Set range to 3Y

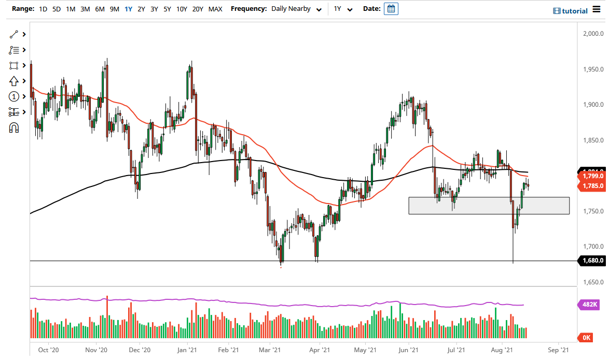pyautogui.click(x=154, y=9)
